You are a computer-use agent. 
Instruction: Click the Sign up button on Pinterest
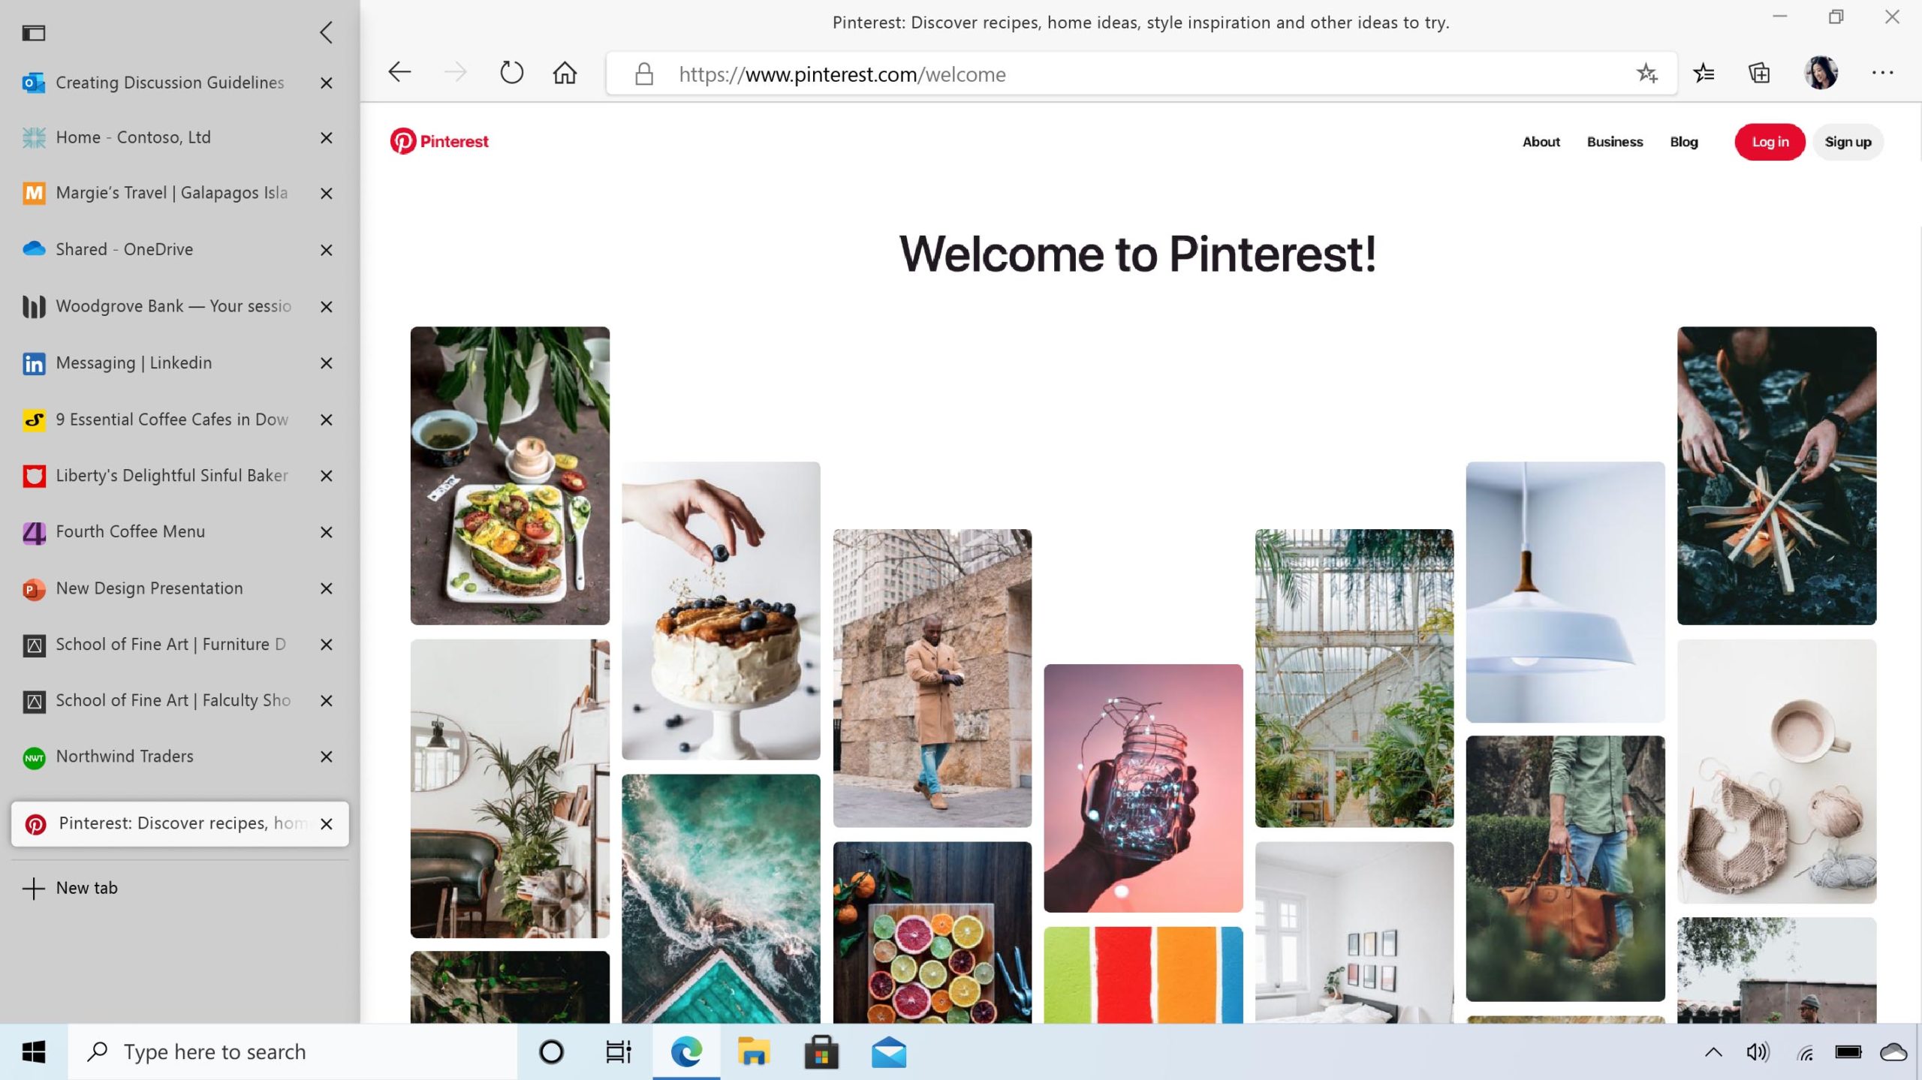(x=1847, y=141)
